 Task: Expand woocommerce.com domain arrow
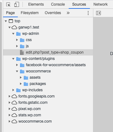10,121
